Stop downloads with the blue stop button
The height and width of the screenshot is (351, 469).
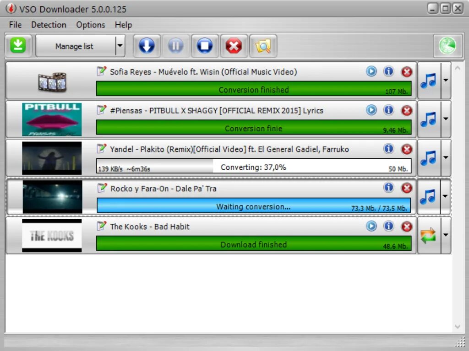coord(205,46)
